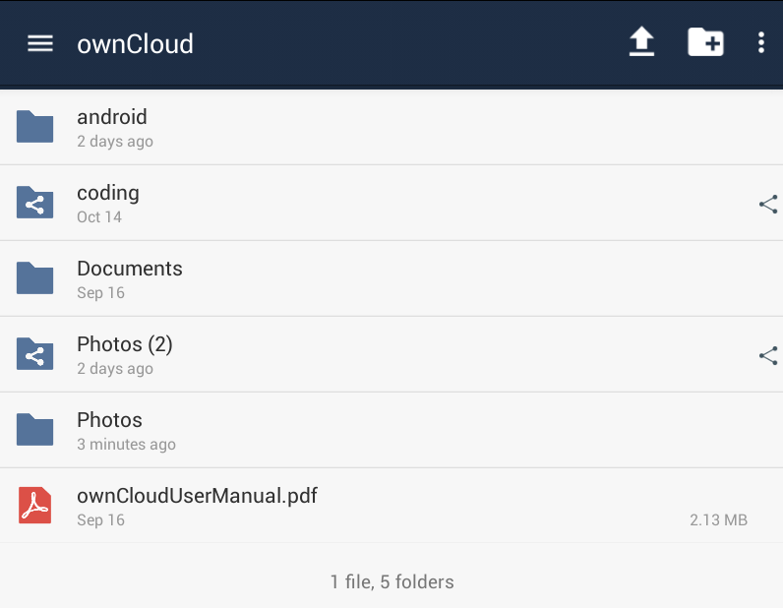
Task: Open the Photos folder modified 3 minutes ago
Action: tap(391, 430)
